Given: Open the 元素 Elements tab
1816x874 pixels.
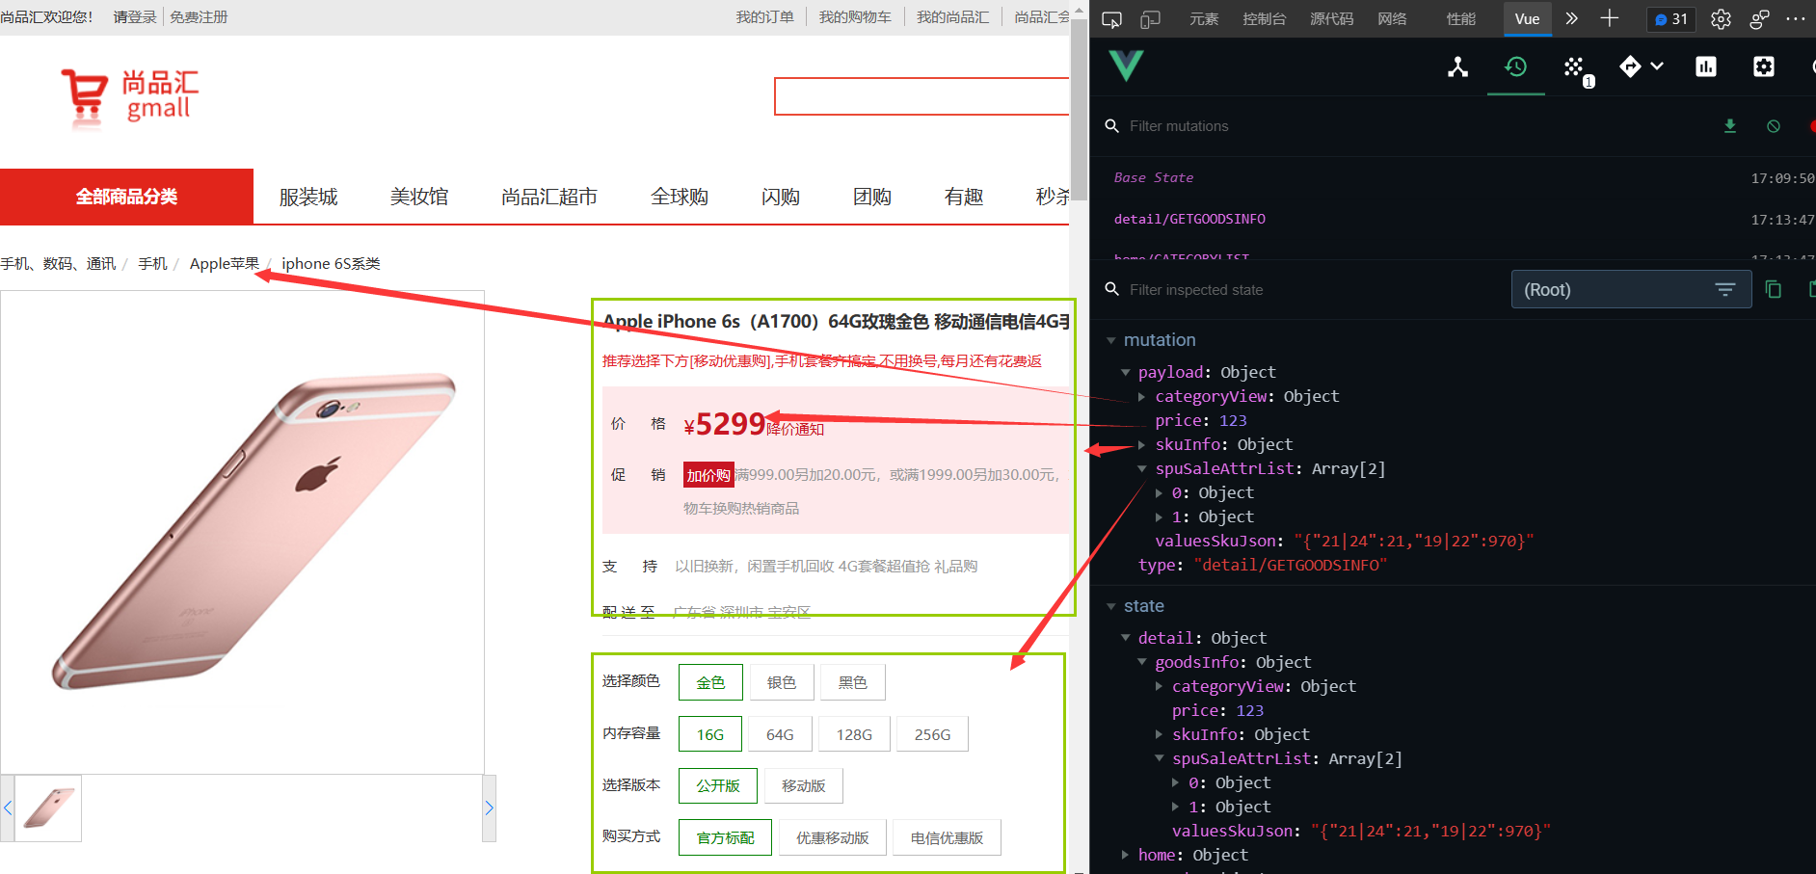Looking at the screenshot, I should tap(1204, 18).
